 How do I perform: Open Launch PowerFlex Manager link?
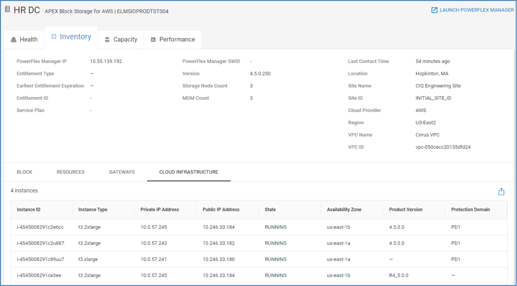pyautogui.click(x=472, y=10)
